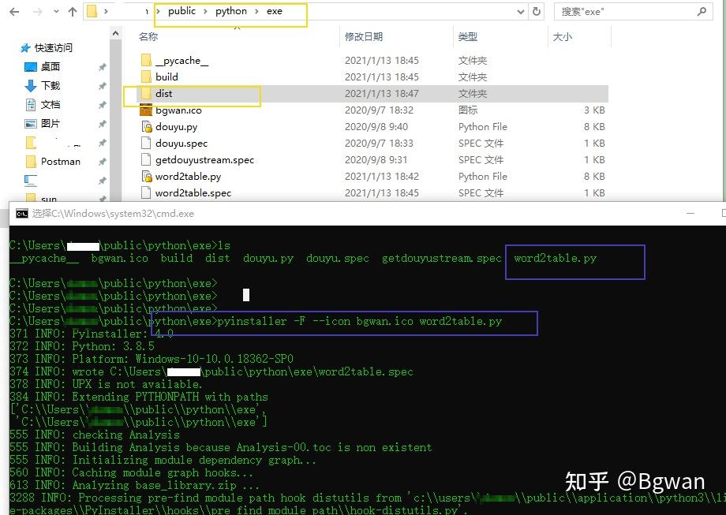Image resolution: width=726 pixels, height=515 pixels.
Task: Select the word2table.spec file icon
Action: tap(146, 193)
